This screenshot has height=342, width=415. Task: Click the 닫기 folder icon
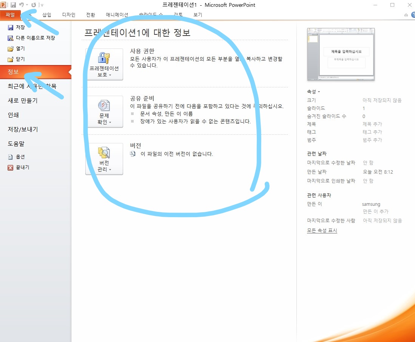(x=11, y=59)
